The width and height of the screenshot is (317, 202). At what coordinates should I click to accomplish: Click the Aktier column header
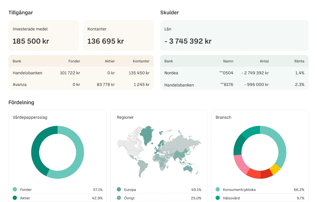[110, 61]
